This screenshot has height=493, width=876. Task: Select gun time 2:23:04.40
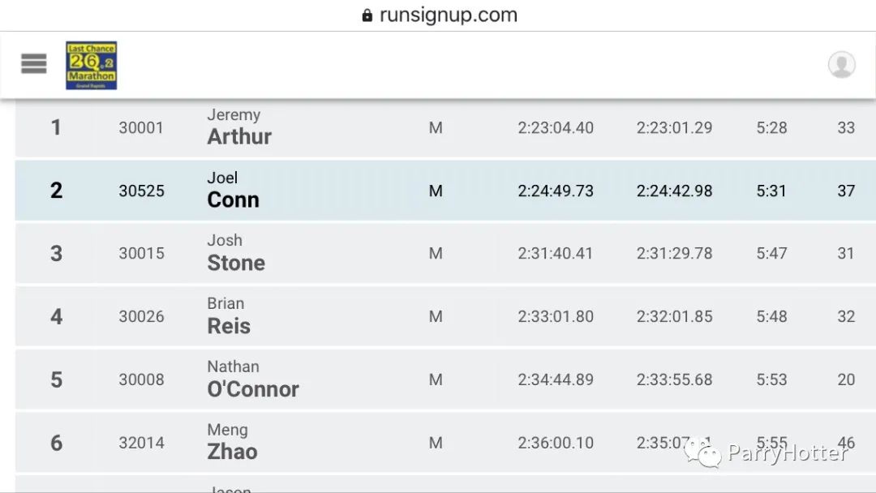556,128
